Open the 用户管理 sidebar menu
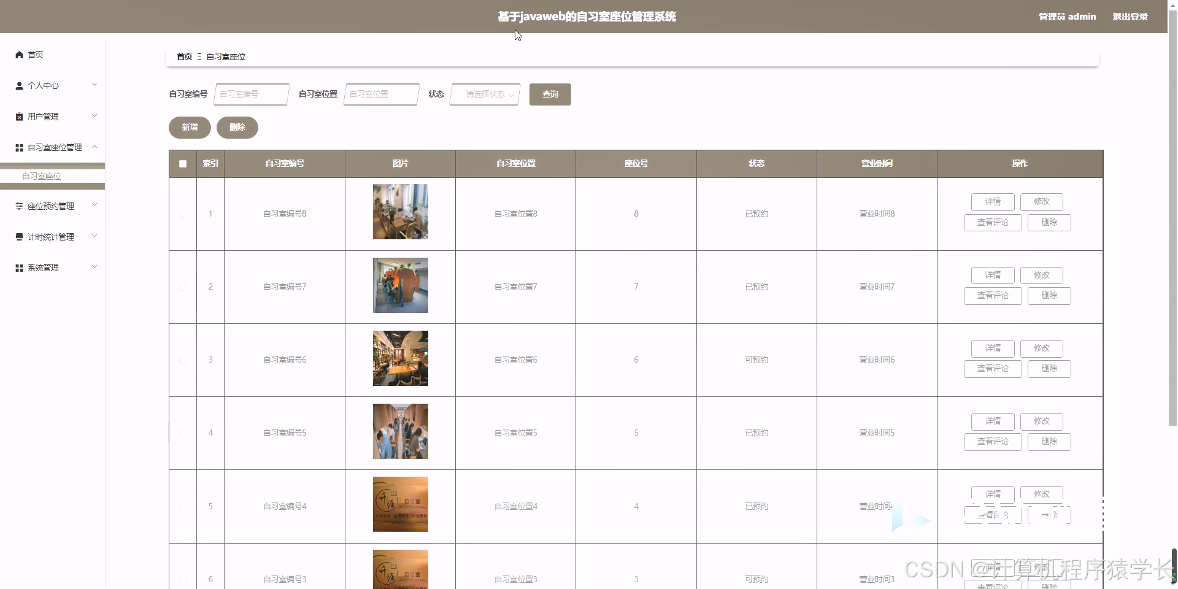The width and height of the screenshot is (1178, 589). pyautogui.click(x=43, y=117)
